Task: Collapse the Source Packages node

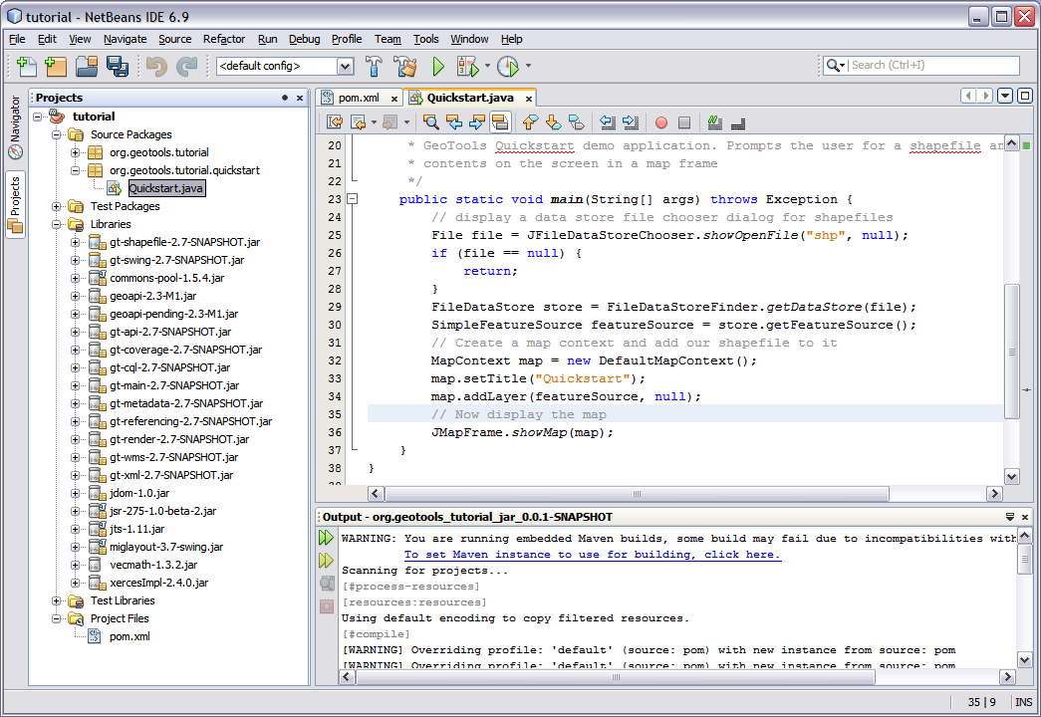Action: [x=57, y=134]
